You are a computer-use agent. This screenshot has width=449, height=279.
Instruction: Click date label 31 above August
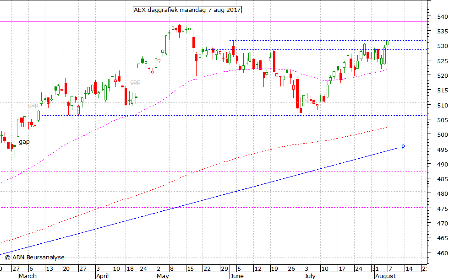[375, 269]
